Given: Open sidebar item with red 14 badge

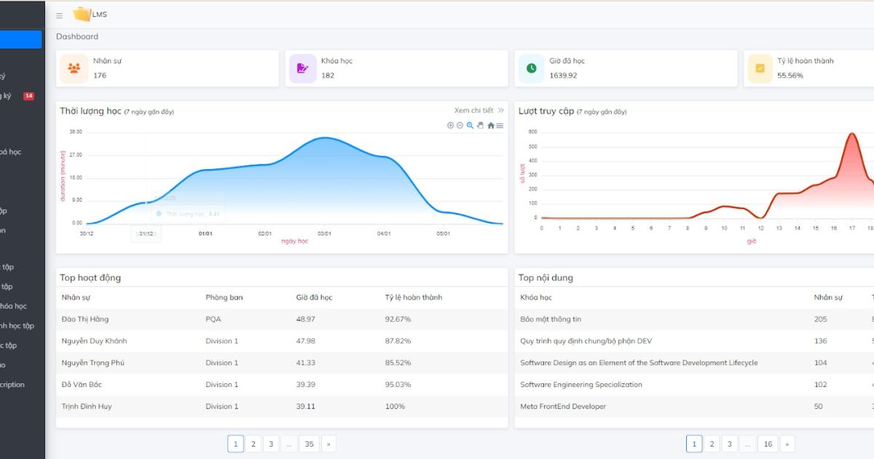Looking at the screenshot, I should point(15,96).
